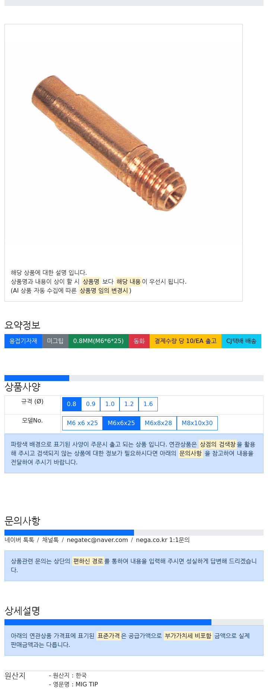
Task: Open the 네이버 톡톡 inquiry link
Action: click(x=19, y=540)
